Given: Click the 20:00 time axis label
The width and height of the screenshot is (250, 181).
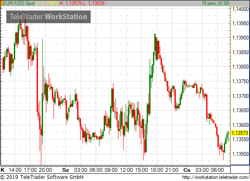Looking at the screenshot, I should [x=46, y=170].
